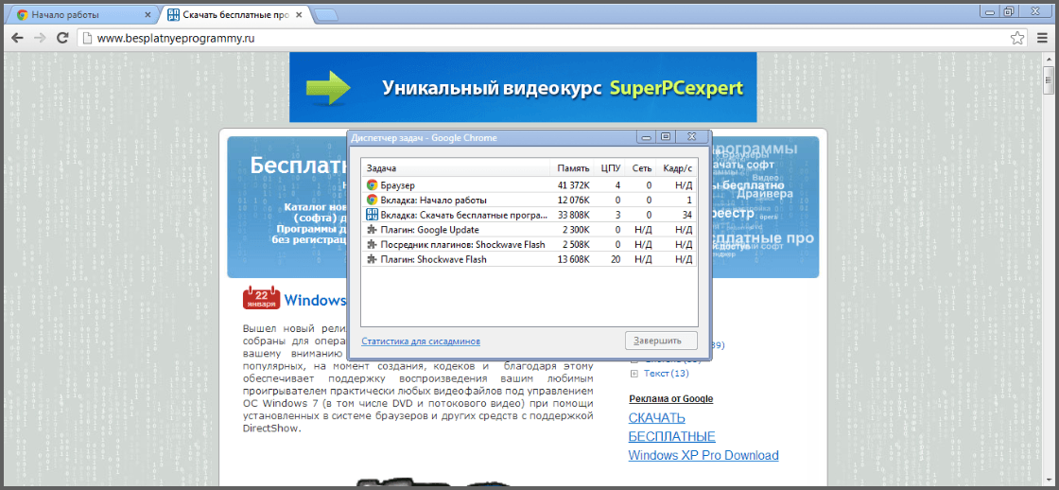Image resolution: width=1059 pixels, height=490 pixels.
Task: Click the browser forward arrow
Action: tap(40, 39)
